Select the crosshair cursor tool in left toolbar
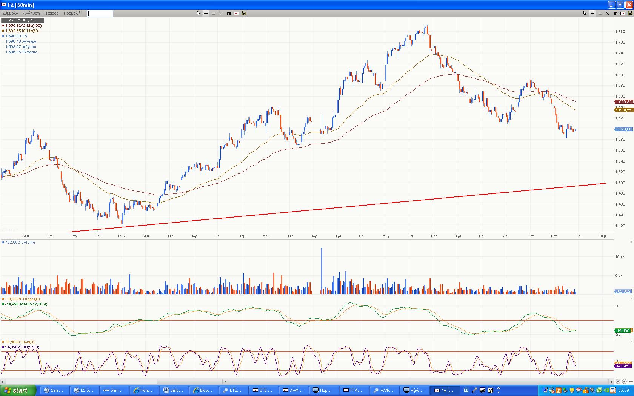Image resolution: width=634 pixels, height=396 pixels. pos(206,13)
